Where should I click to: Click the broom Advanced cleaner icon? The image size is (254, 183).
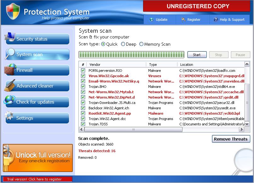click(x=10, y=85)
